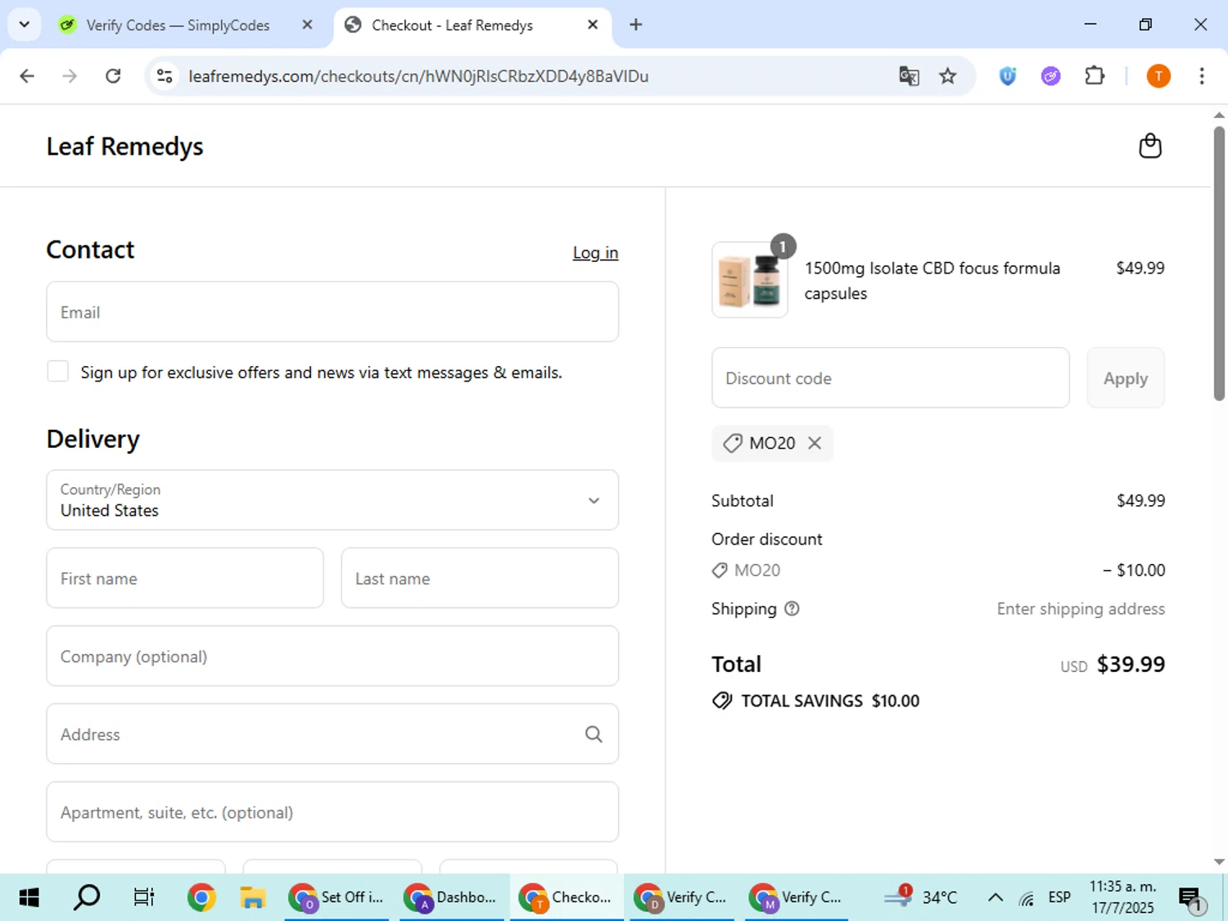Switch to the Dashbo... taskbar window
The height and width of the screenshot is (921, 1228).
tap(452, 897)
